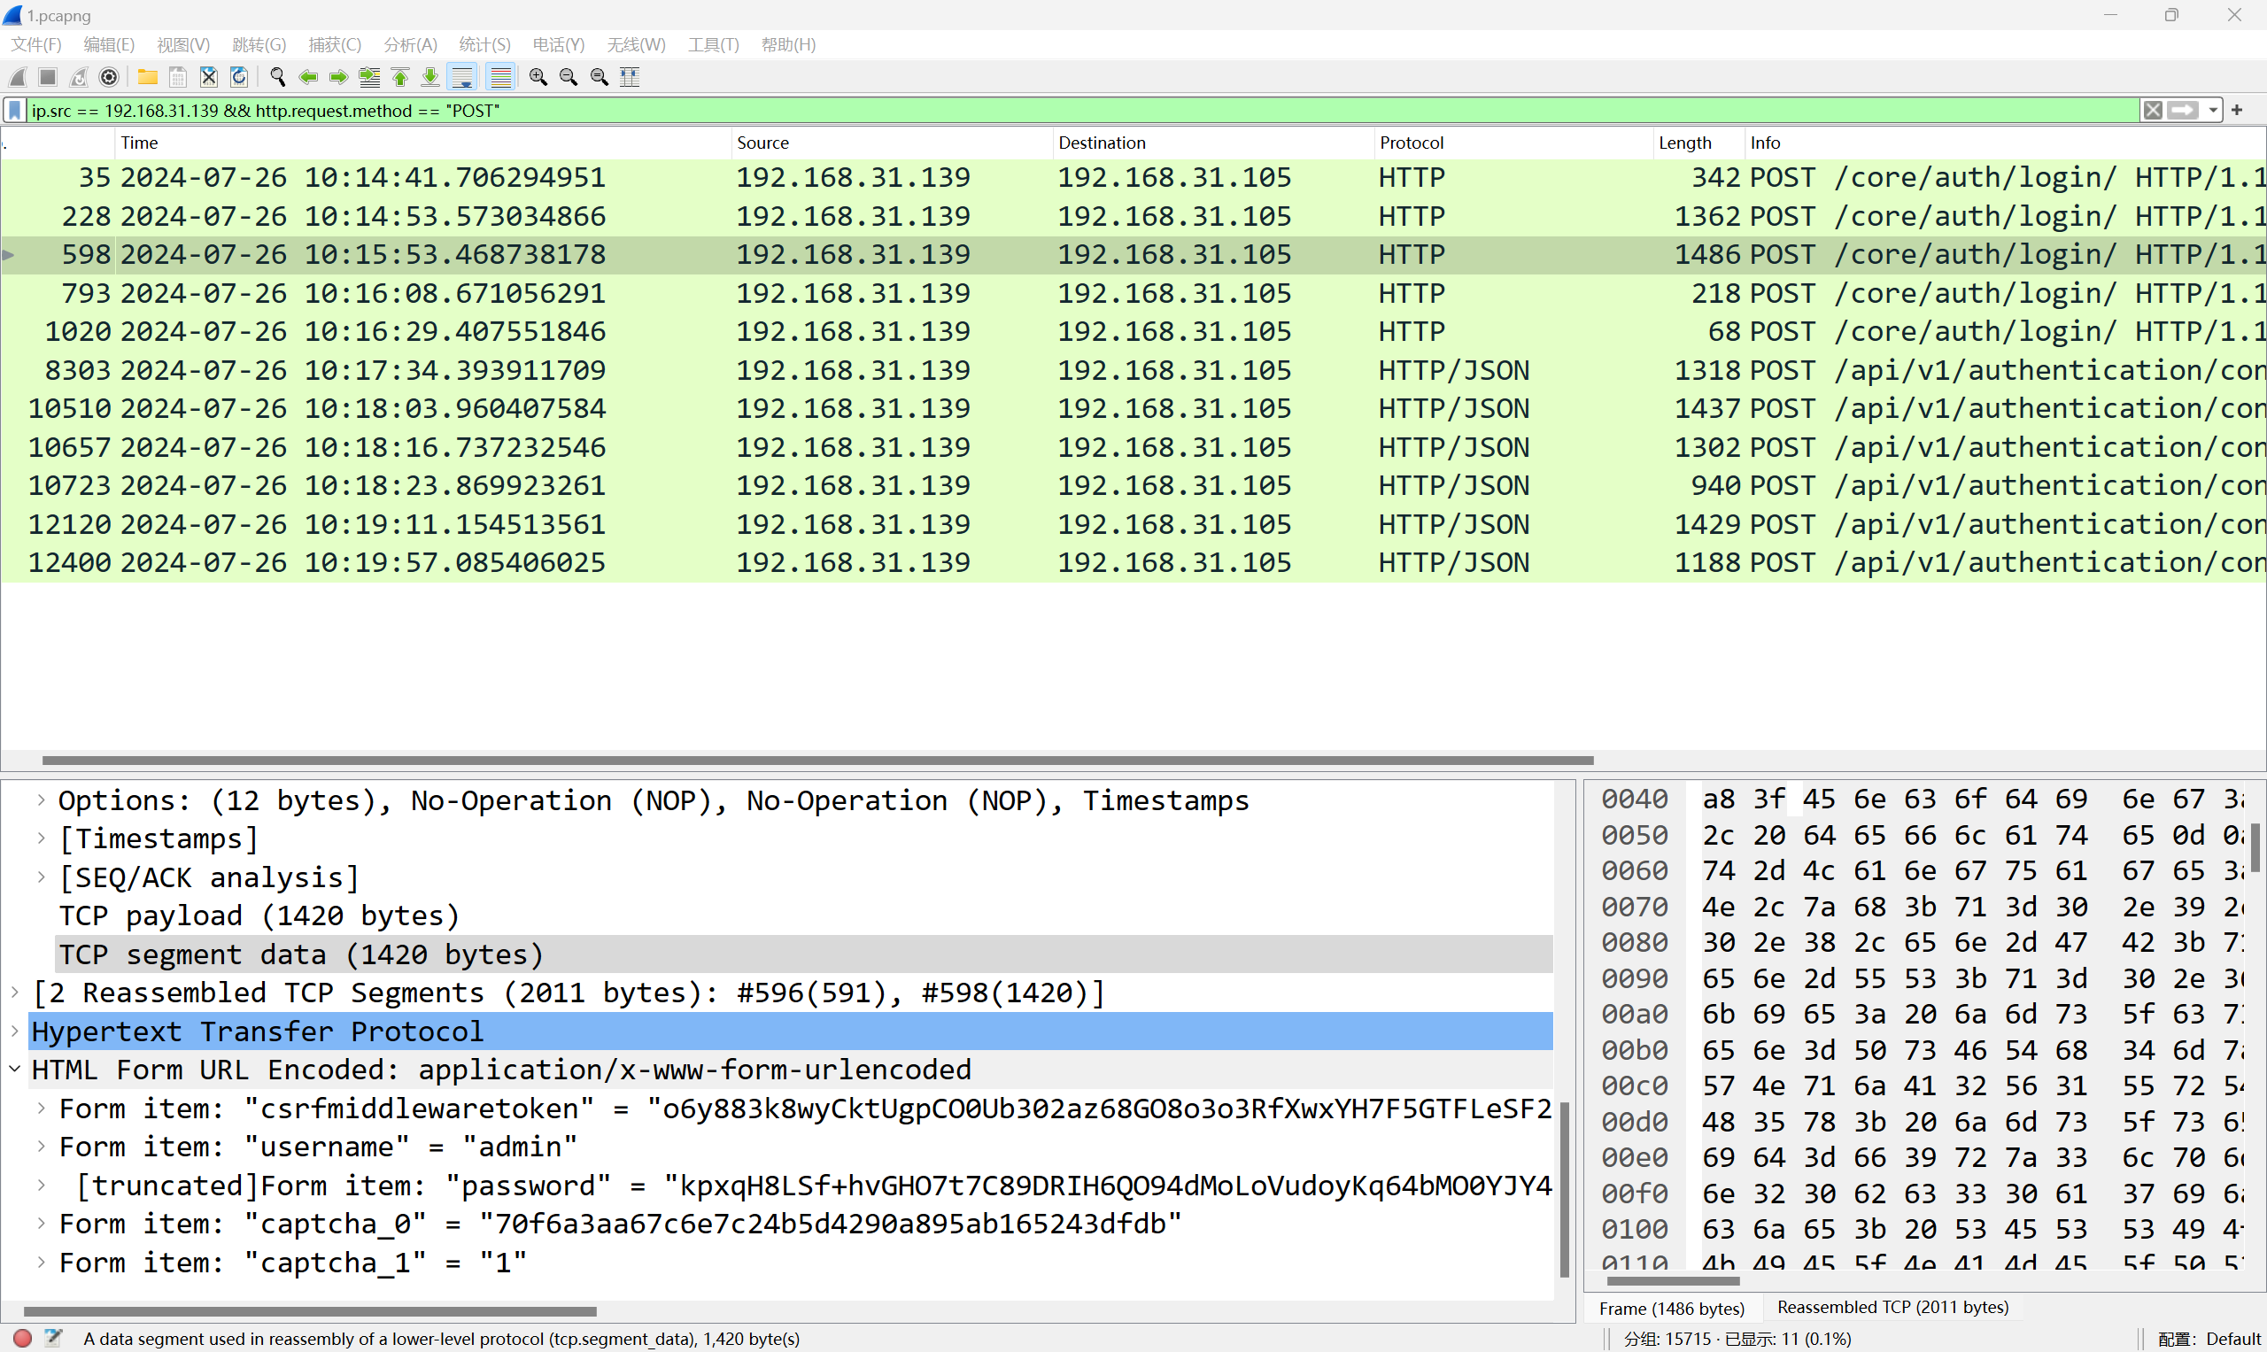Expand the Options (12 bytes) tree node

pyautogui.click(x=41, y=800)
